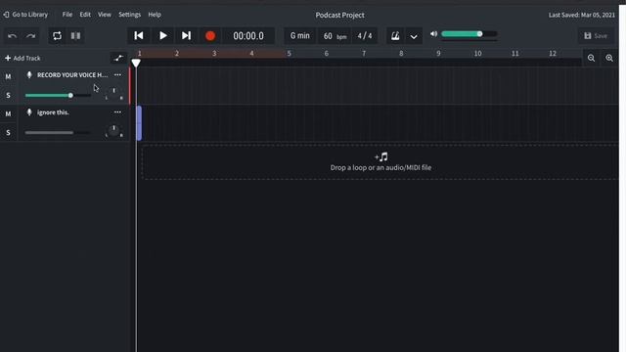Adjust 'ignore this.' track volume slider

tap(58, 133)
